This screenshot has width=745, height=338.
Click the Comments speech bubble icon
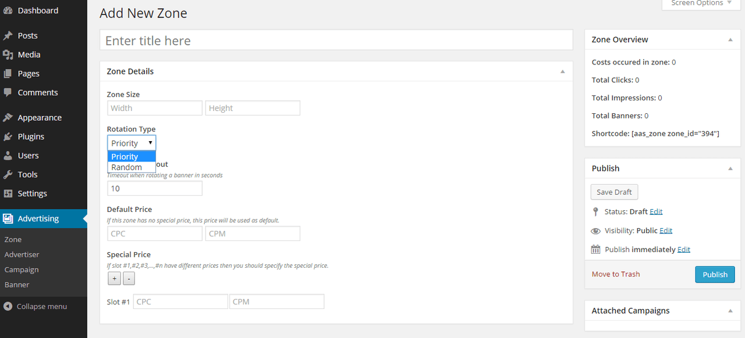point(8,92)
